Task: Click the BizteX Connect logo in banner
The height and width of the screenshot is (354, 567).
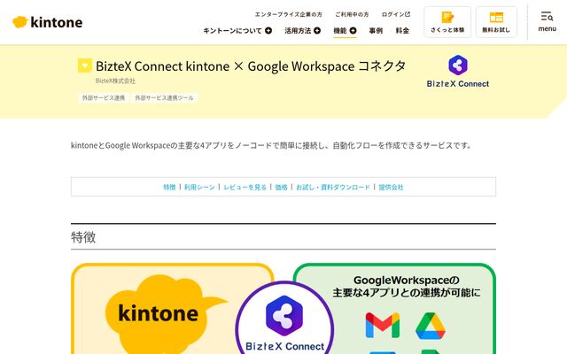Action: click(458, 72)
